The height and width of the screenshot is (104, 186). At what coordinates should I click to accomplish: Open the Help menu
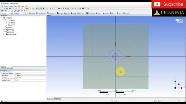[x=26, y=6]
